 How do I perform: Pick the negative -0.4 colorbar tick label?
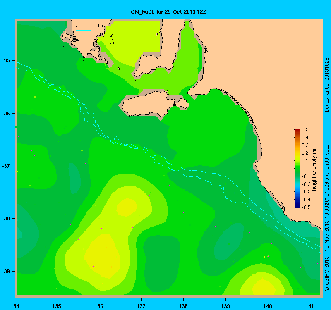pyautogui.click(x=305, y=200)
